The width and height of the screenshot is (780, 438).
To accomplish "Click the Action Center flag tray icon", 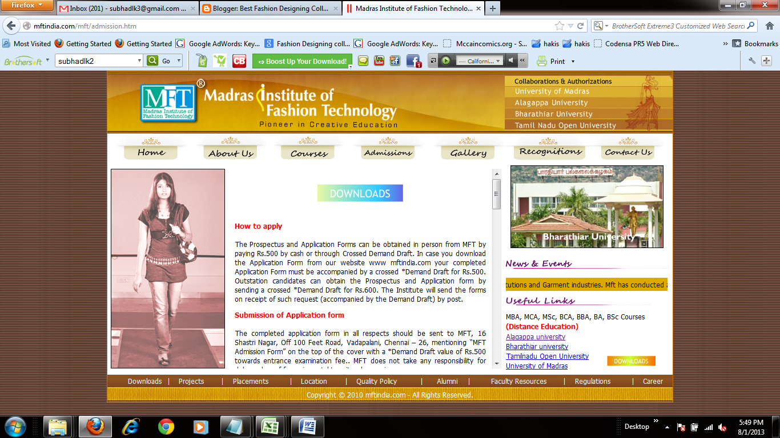I will (x=681, y=427).
